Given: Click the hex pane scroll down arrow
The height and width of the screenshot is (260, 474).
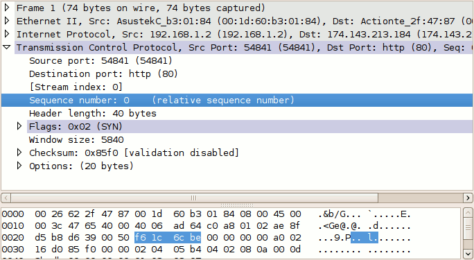Looking at the screenshot, I should pos(468,253).
